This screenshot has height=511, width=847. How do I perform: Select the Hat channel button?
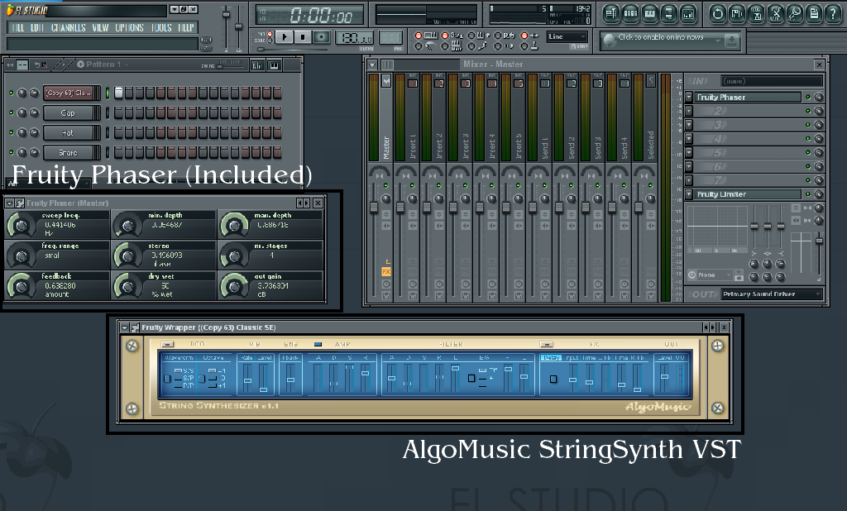69,133
